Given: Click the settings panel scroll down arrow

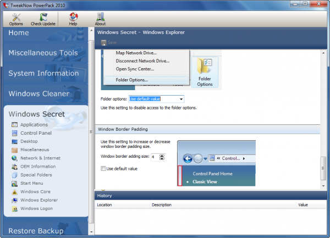Looking at the screenshot, I should coord(323,186).
